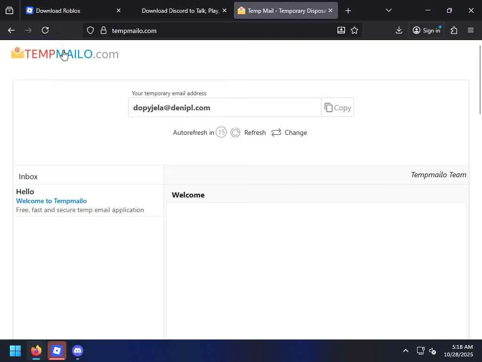Open tracking protection shield icon

point(90,31)
